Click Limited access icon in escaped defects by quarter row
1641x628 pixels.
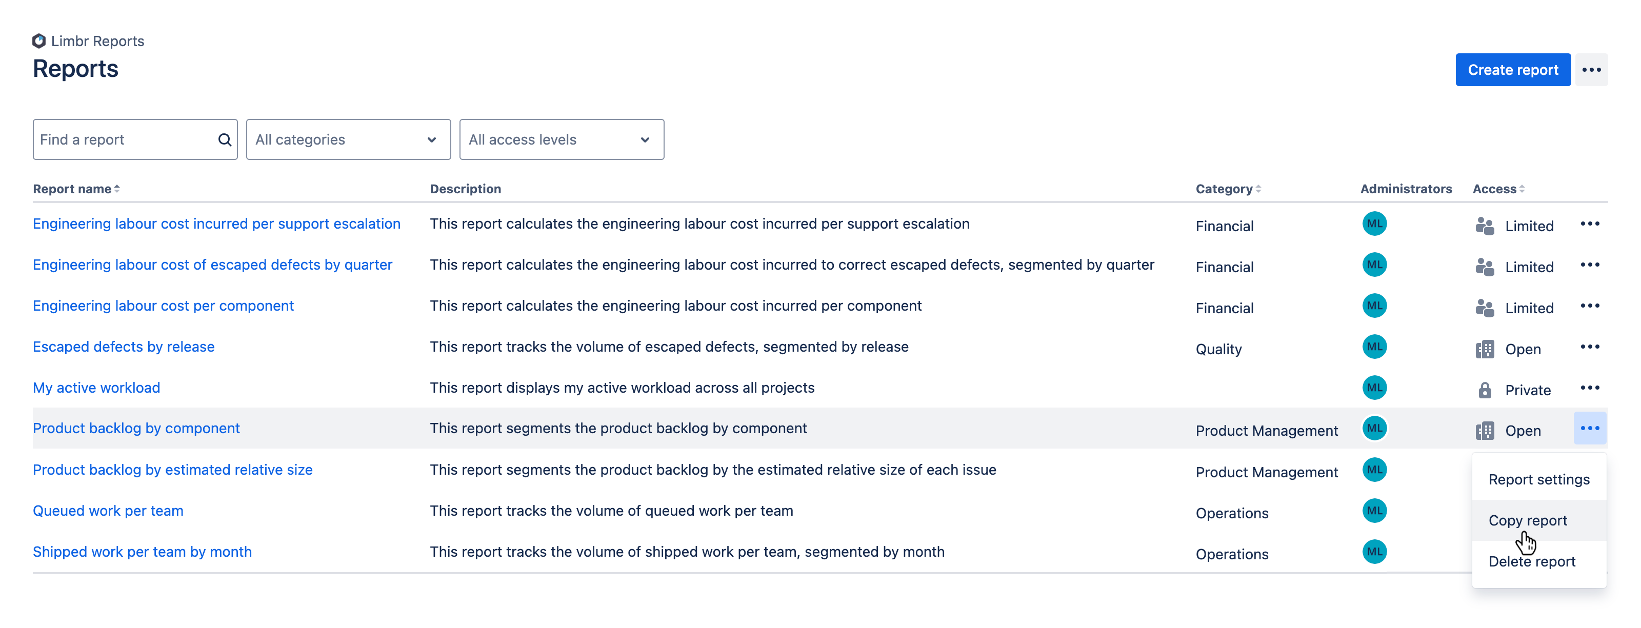pyautogui.click(x=1484, y=267)
